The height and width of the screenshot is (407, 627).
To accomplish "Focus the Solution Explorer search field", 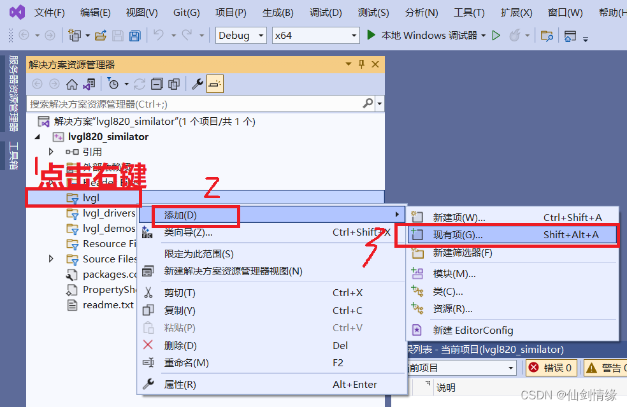I will [195, 104].
